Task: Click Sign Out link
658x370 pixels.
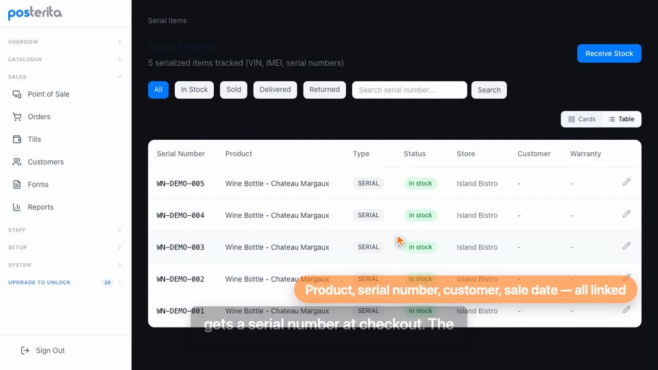Action: [x=50, y=350]
